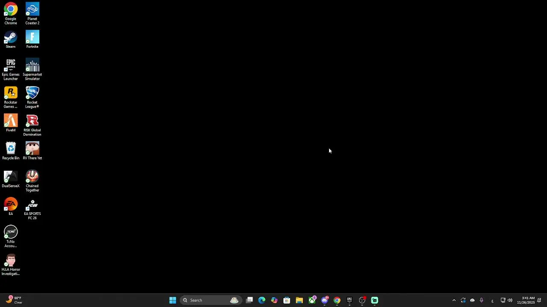This screenshot has width=547, height=307.
Task: Switch to Google Chrome in the taskbar
Action: pos(337,300)
